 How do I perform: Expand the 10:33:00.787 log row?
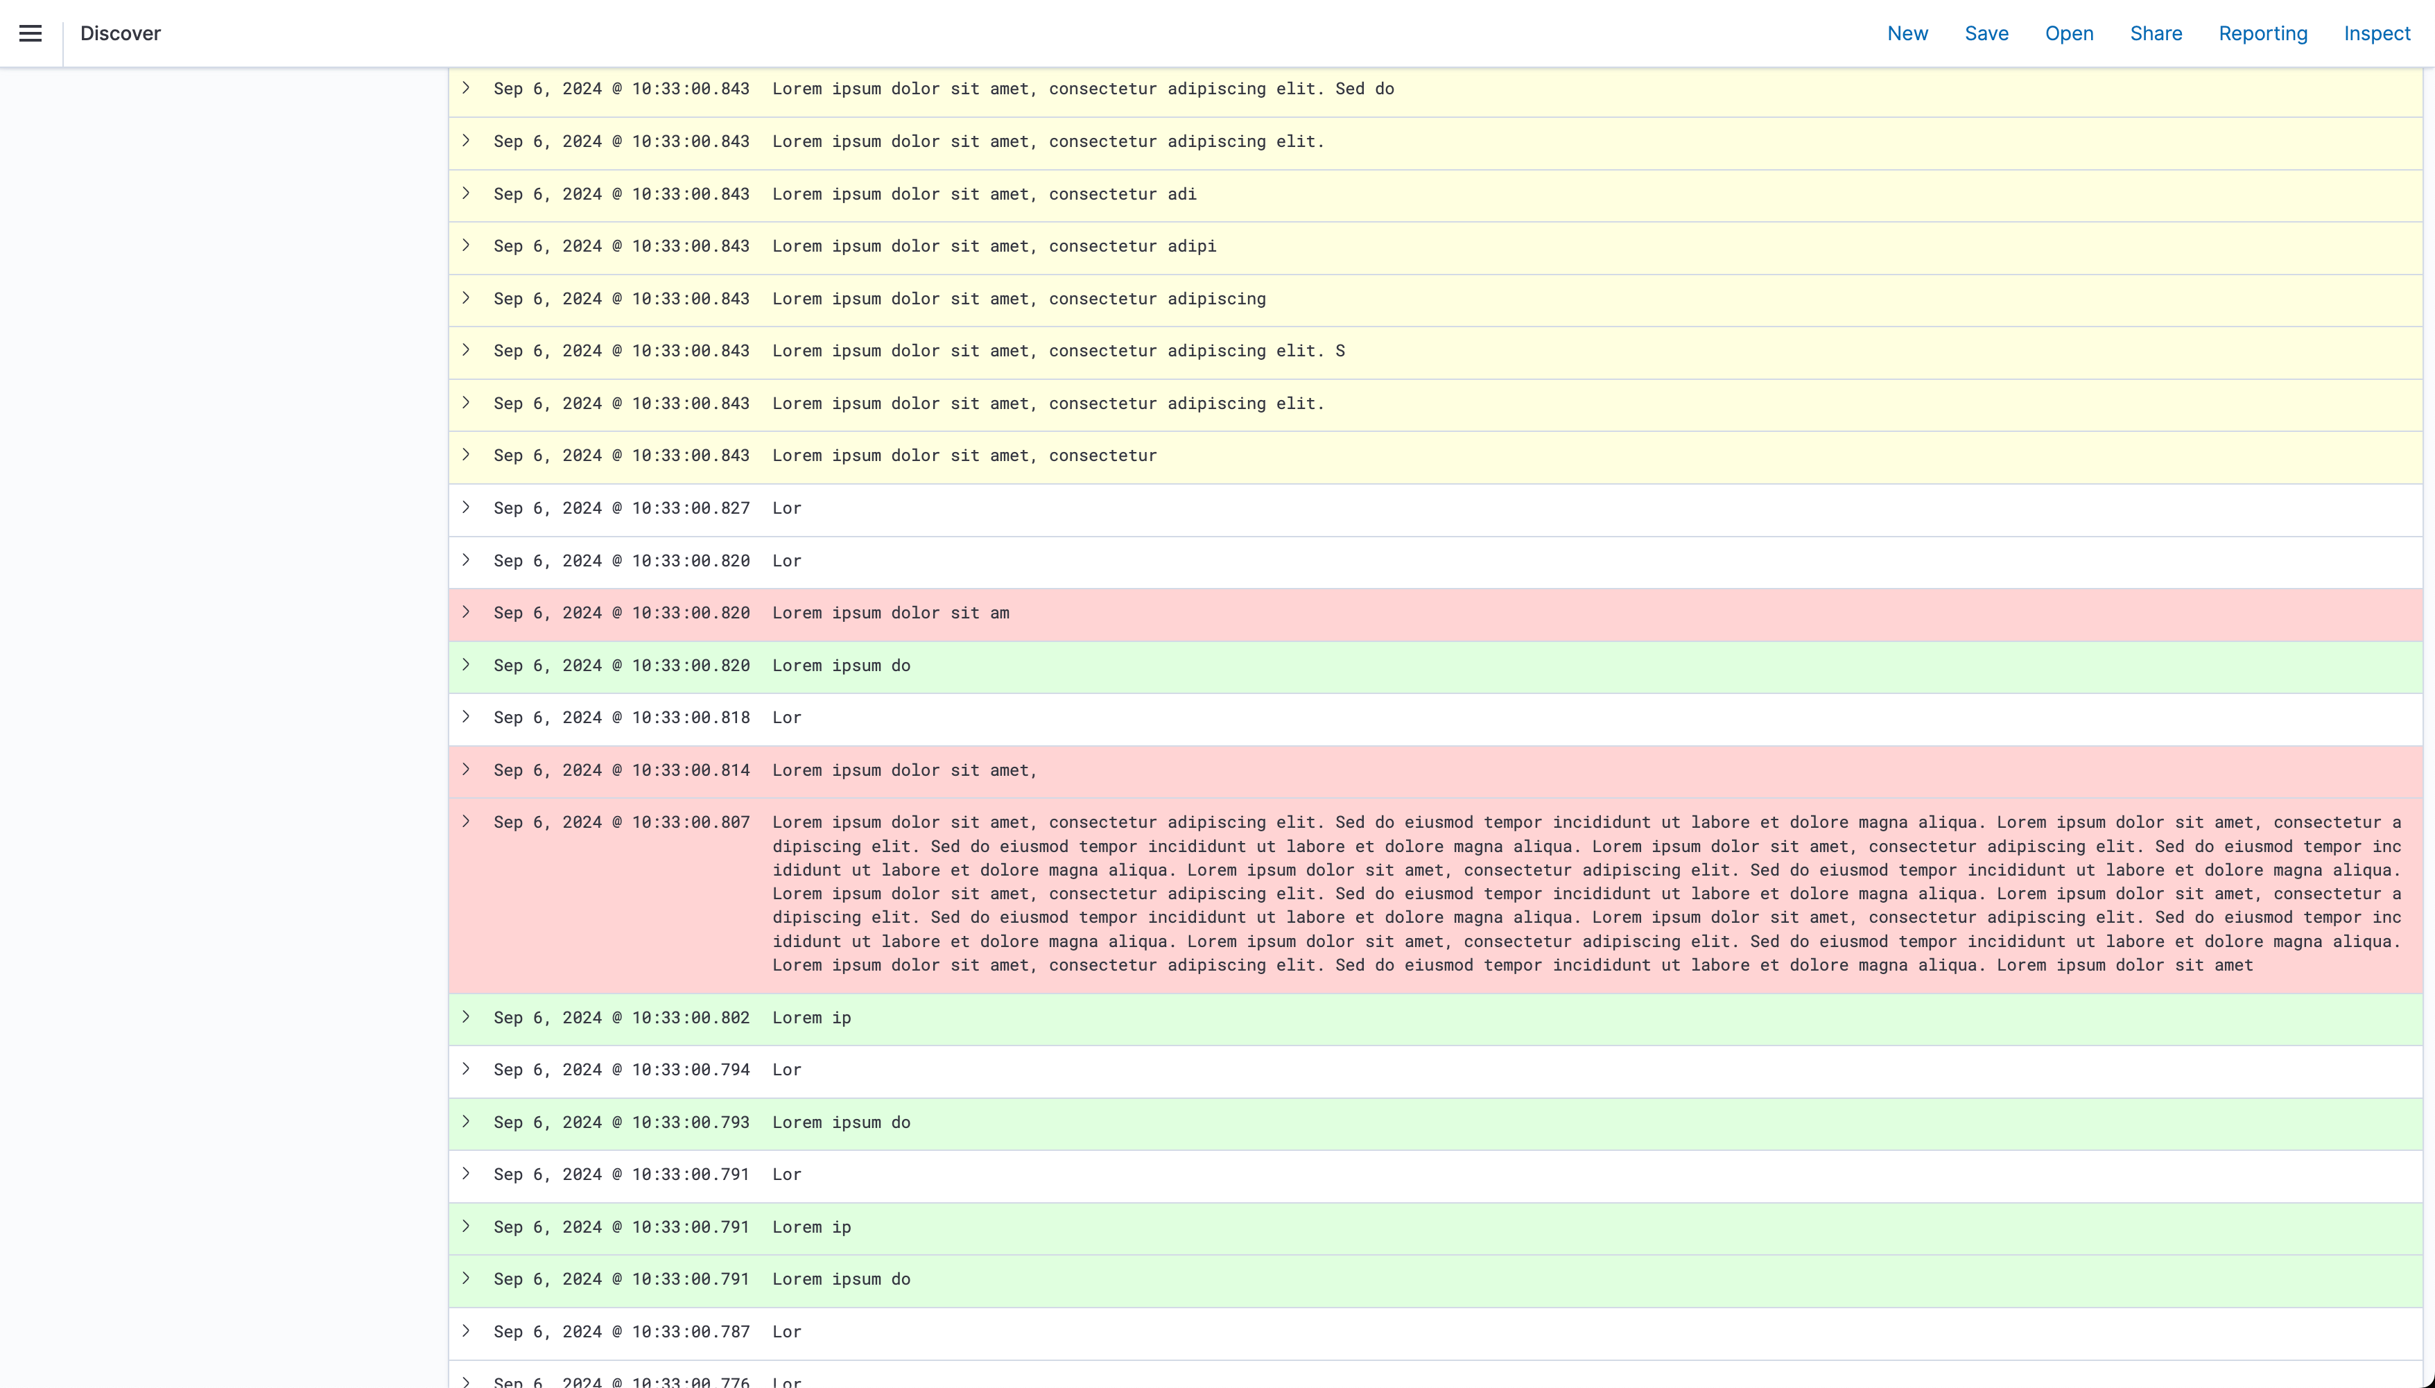point(466,1331)
